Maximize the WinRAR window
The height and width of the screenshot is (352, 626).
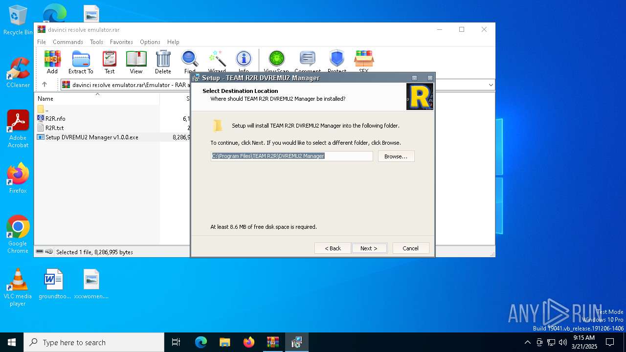(x=461, y=29)
